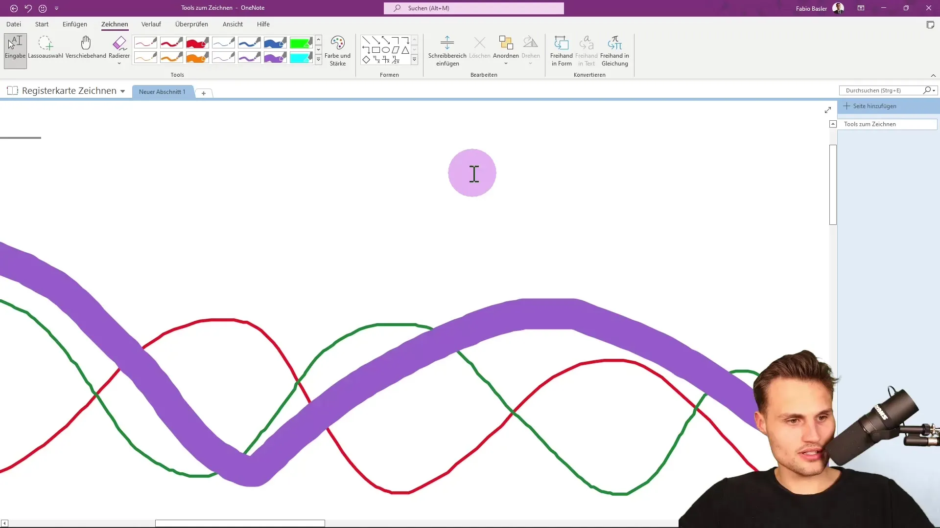This screenshot has width=940, height=528.
Task: Expand page to full view icon
Action: point(828,110)
